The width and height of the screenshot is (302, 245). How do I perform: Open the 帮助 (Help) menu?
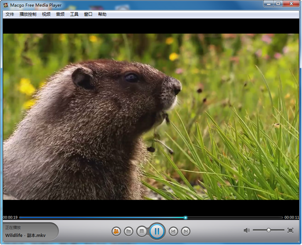pos(102,15)
